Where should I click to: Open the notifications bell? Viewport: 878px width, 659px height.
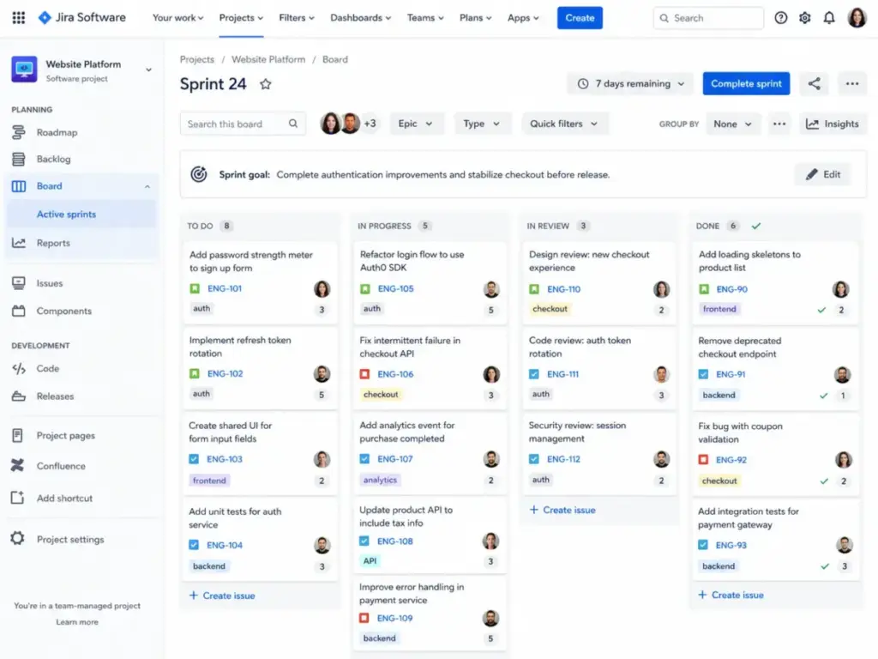coord(829,18)
